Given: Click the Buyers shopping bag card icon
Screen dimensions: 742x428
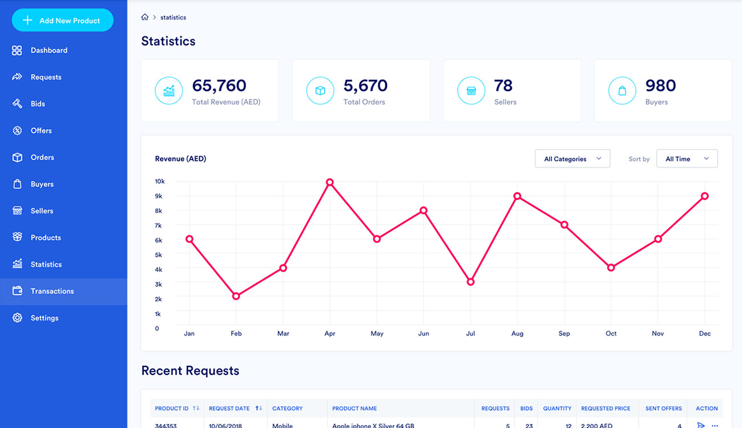Looking at the screenshot, I should (x=622, y=91).
